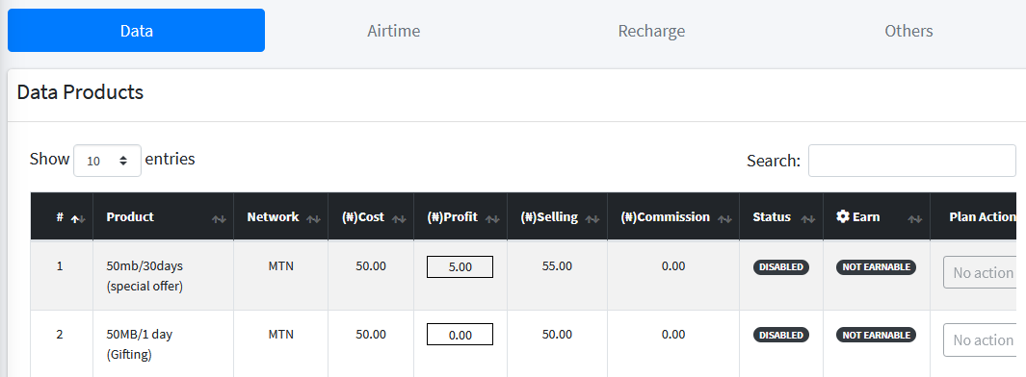The width and height of the screenshot is (1026, 377).
Task: Click the 0.00 profit input box
Action: tap(460, 335)
